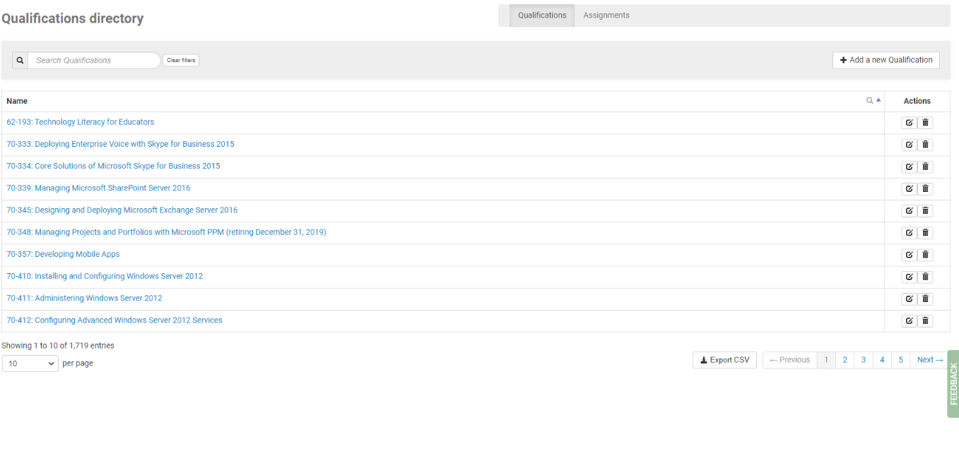Edit the 70-357 Developing Mobile Apps qualification
959x470 pixels.
pyautogui.click(x=909, y=255)
